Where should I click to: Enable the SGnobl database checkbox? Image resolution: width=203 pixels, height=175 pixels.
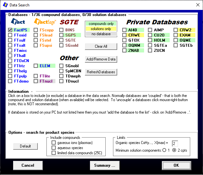pyautogui.click(x=61, y=66)
